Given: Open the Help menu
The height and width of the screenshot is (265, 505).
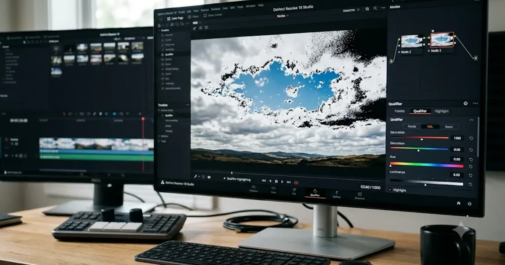Looking at the screenshot, I should click(x=261, y=5).
